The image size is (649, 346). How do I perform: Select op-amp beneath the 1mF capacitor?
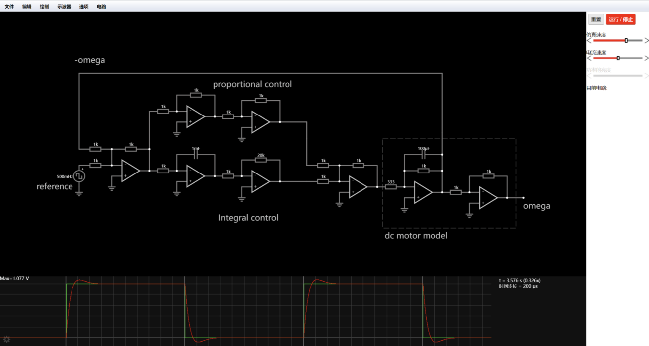coord(196,176)
